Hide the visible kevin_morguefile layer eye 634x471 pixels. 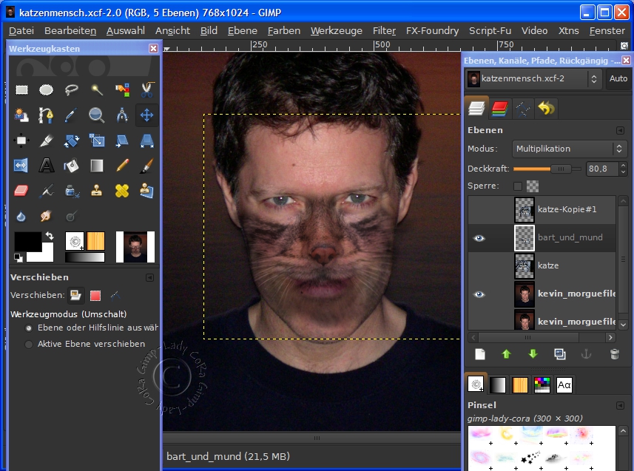click(x=479, y=294)
